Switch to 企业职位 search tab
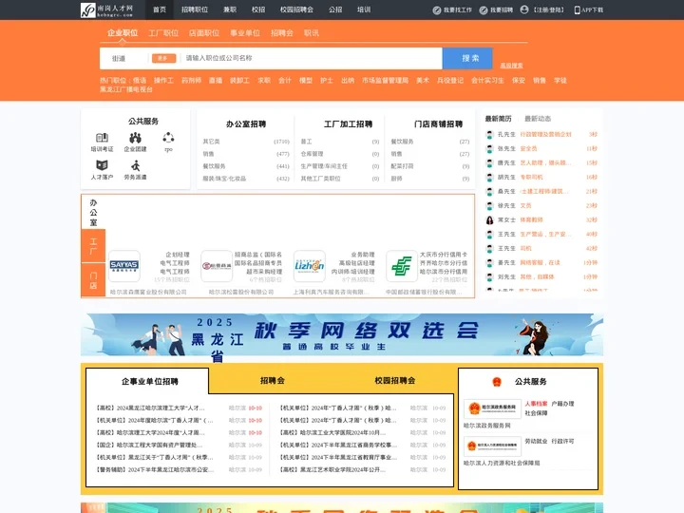 click(123, 32)
